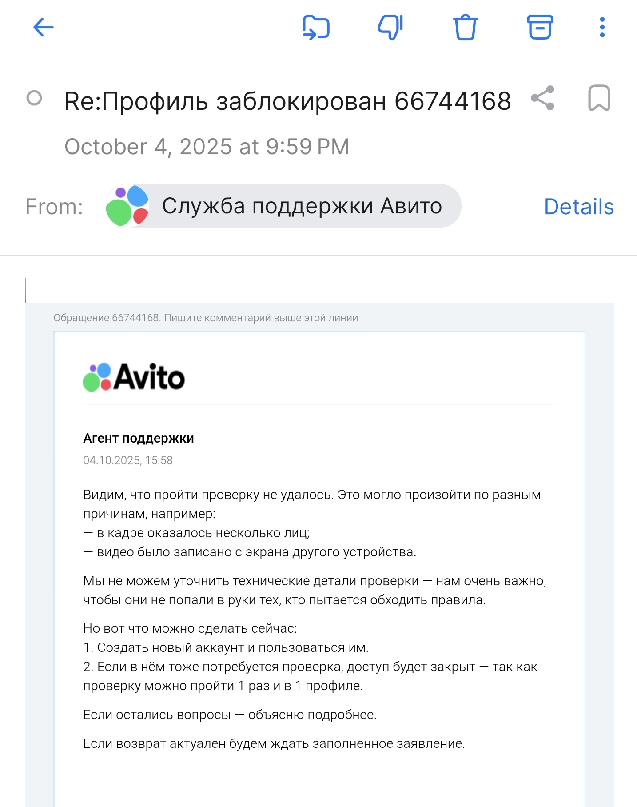
Task: Click the Avito logo in the email body
Action: click(134, 377)
